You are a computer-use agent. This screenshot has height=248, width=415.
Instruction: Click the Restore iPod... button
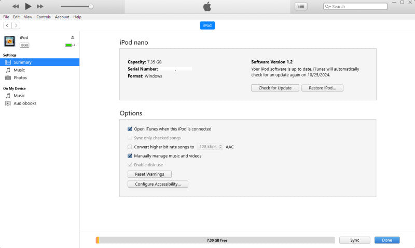coord(322,88)
